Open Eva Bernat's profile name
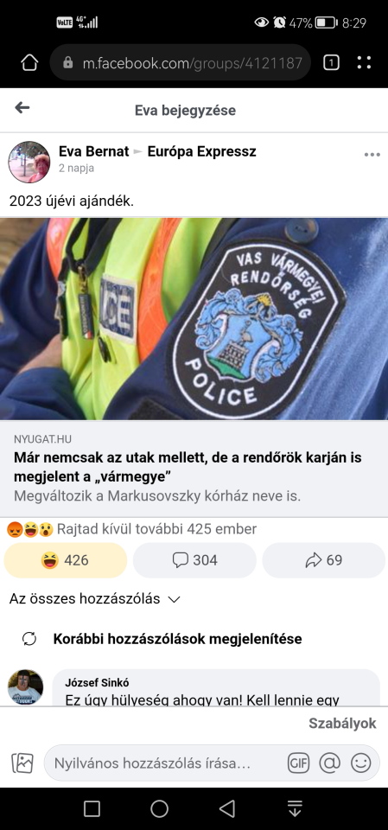 pyautogui.click(x=93, y=151)
